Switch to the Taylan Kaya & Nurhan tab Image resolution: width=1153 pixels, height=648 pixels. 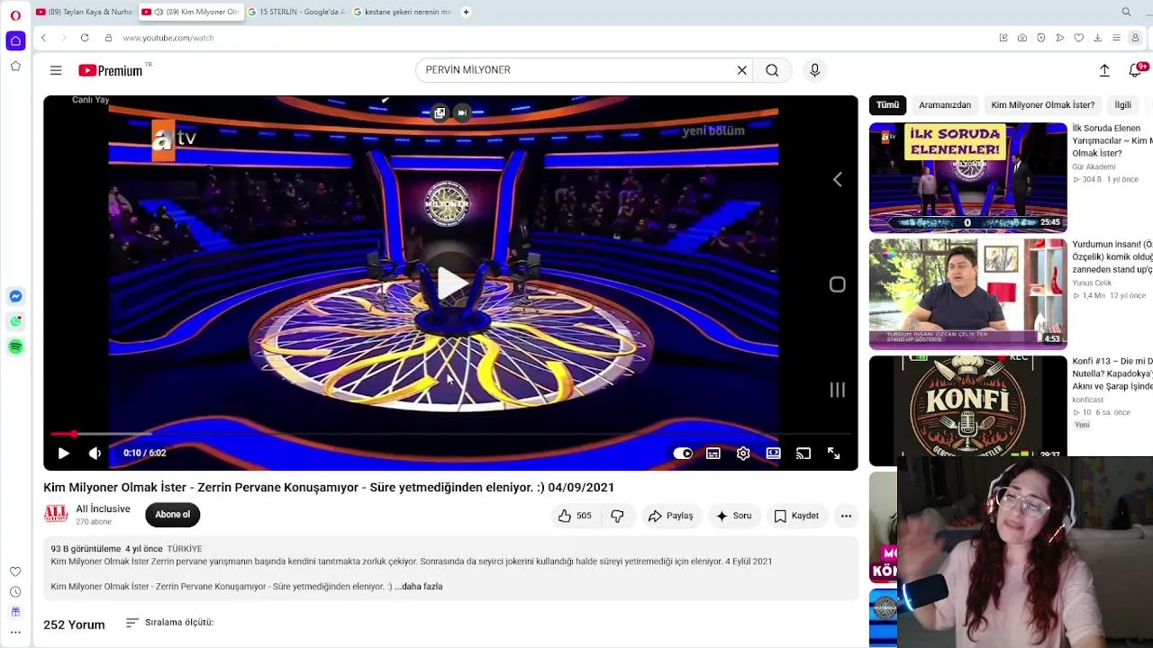pos(84,12)
